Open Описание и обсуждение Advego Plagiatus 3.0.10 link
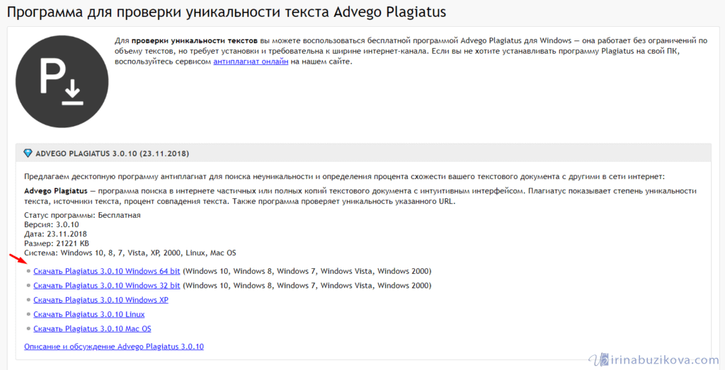This screenshot has width=725, height=370. point(113,347)
